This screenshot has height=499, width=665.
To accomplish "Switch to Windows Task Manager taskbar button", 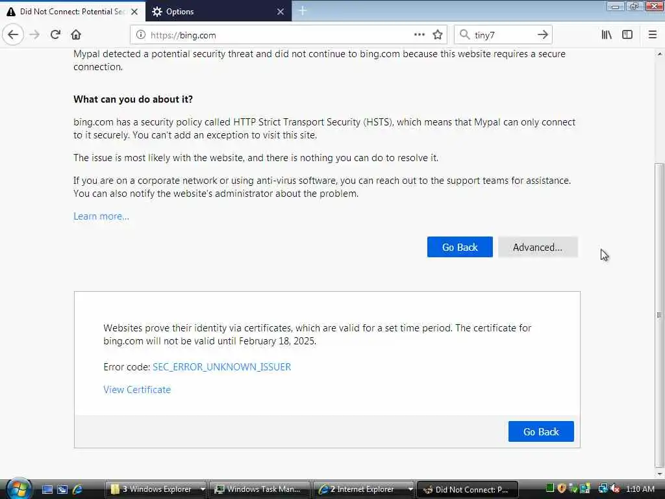I will [259, 489].
